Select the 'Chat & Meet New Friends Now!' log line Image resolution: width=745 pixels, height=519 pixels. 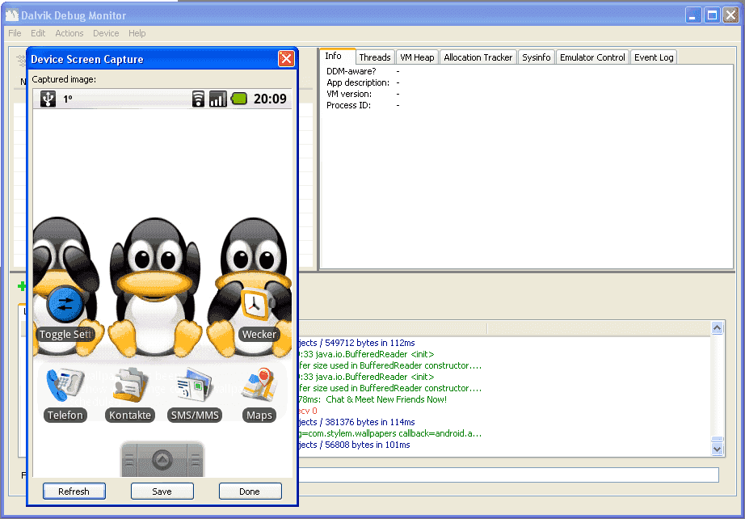372,399
